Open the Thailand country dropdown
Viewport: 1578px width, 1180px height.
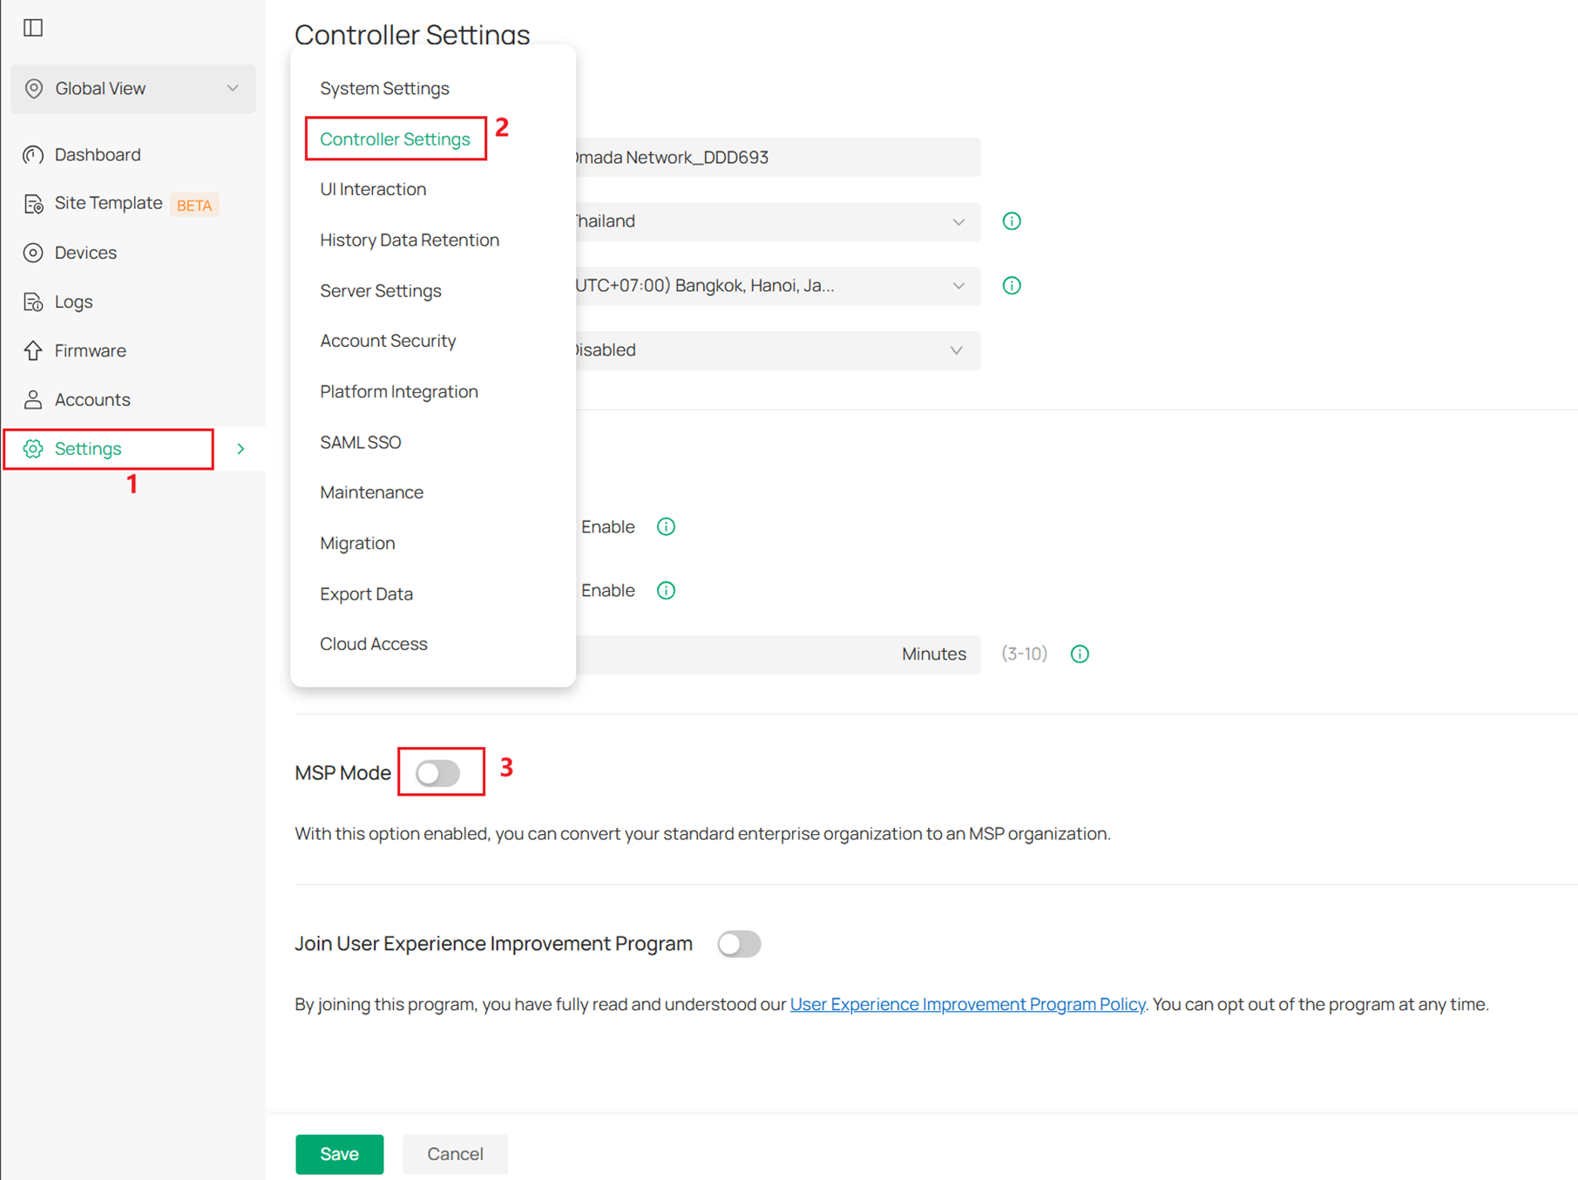958,220
